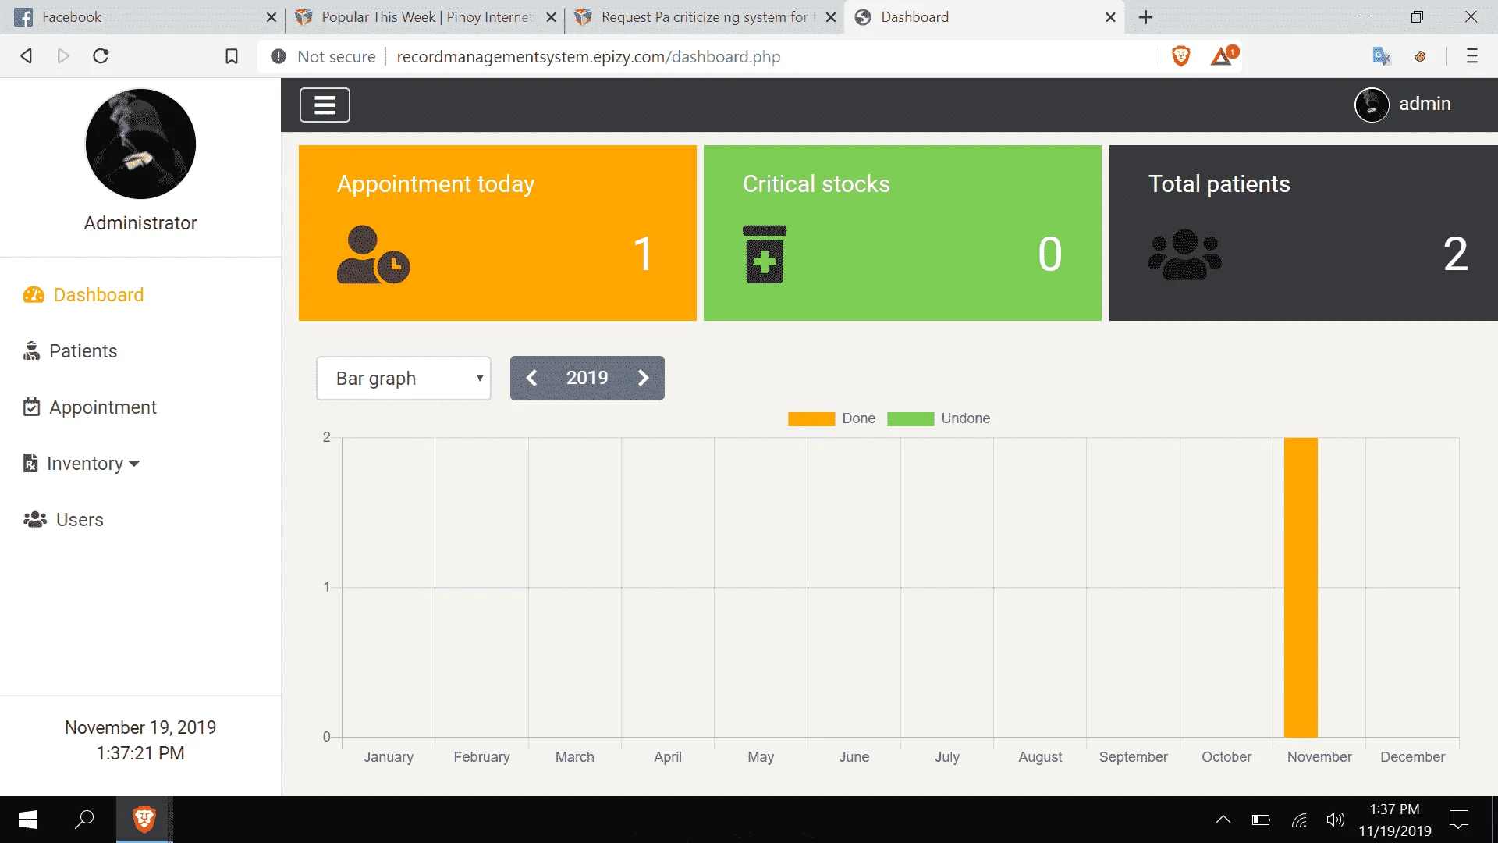Open a new browser tab
Image resolution: width=1498 pixels, height=843 pixels.
pyautogui.click(x=1145, y=17)
